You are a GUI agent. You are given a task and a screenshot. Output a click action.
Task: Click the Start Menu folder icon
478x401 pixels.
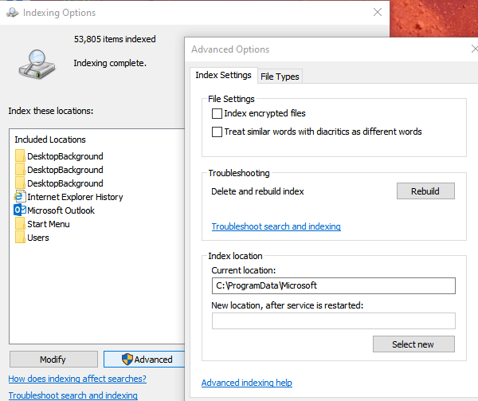20,224
